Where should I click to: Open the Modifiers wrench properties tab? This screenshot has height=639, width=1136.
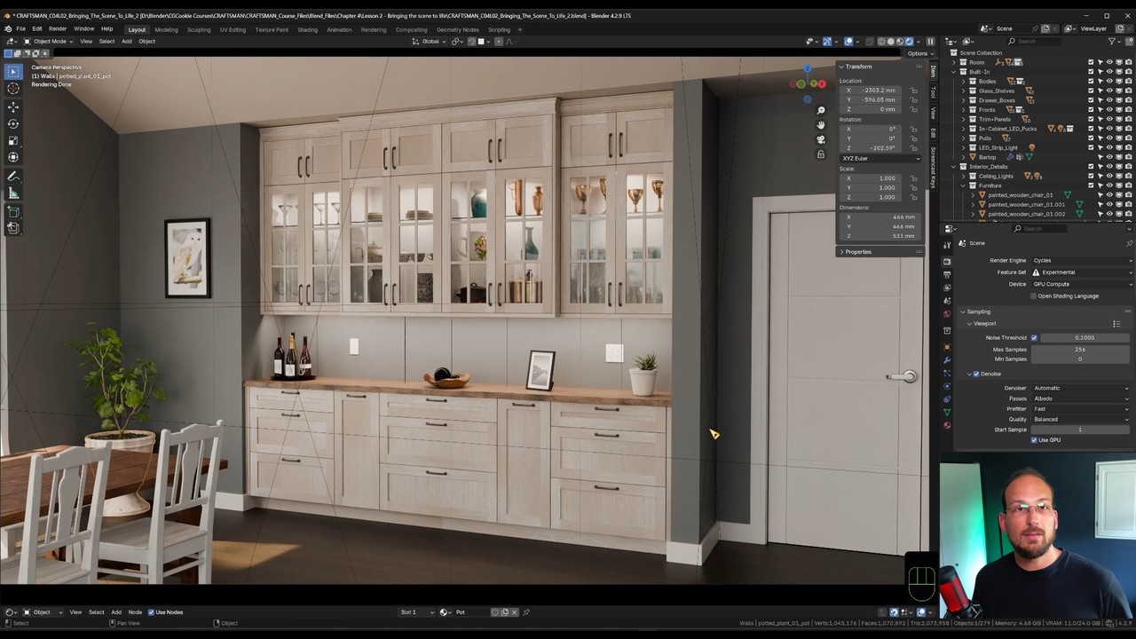click(x=947, y=360)
